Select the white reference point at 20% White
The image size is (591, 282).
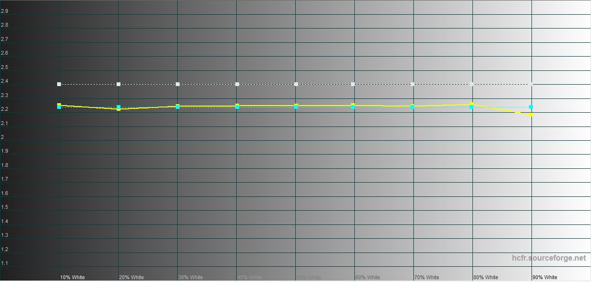point(119,84)
